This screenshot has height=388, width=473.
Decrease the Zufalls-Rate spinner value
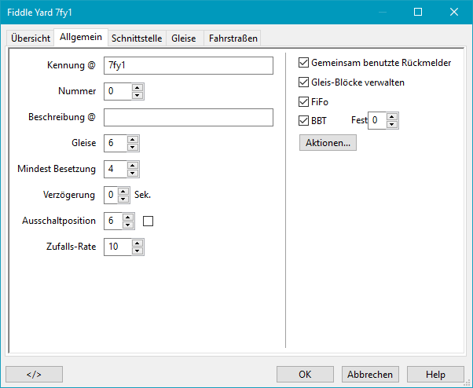137,251
